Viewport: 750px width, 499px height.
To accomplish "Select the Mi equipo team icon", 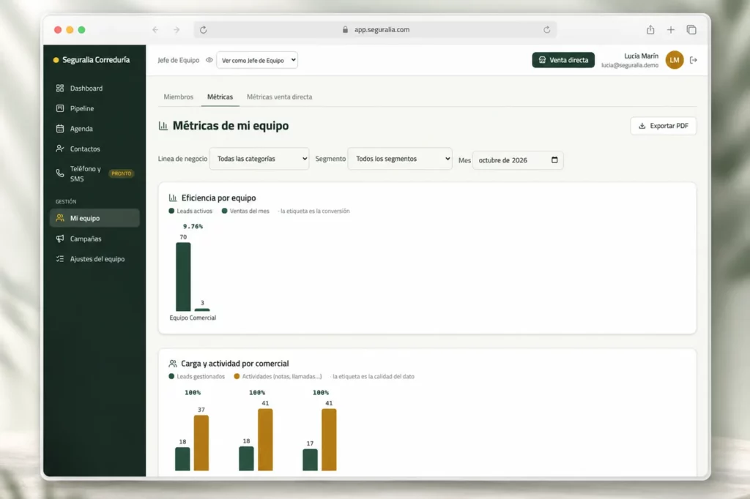I will click(60, 218).
